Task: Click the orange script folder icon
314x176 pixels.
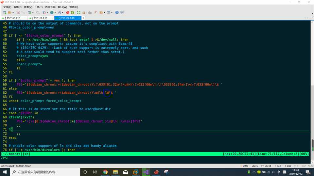Action: coord(101,12)
